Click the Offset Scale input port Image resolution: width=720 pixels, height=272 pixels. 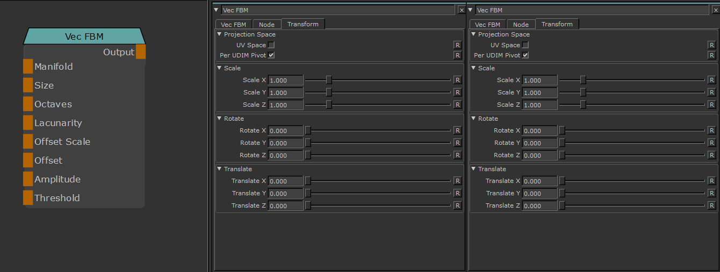pos(28,142)
